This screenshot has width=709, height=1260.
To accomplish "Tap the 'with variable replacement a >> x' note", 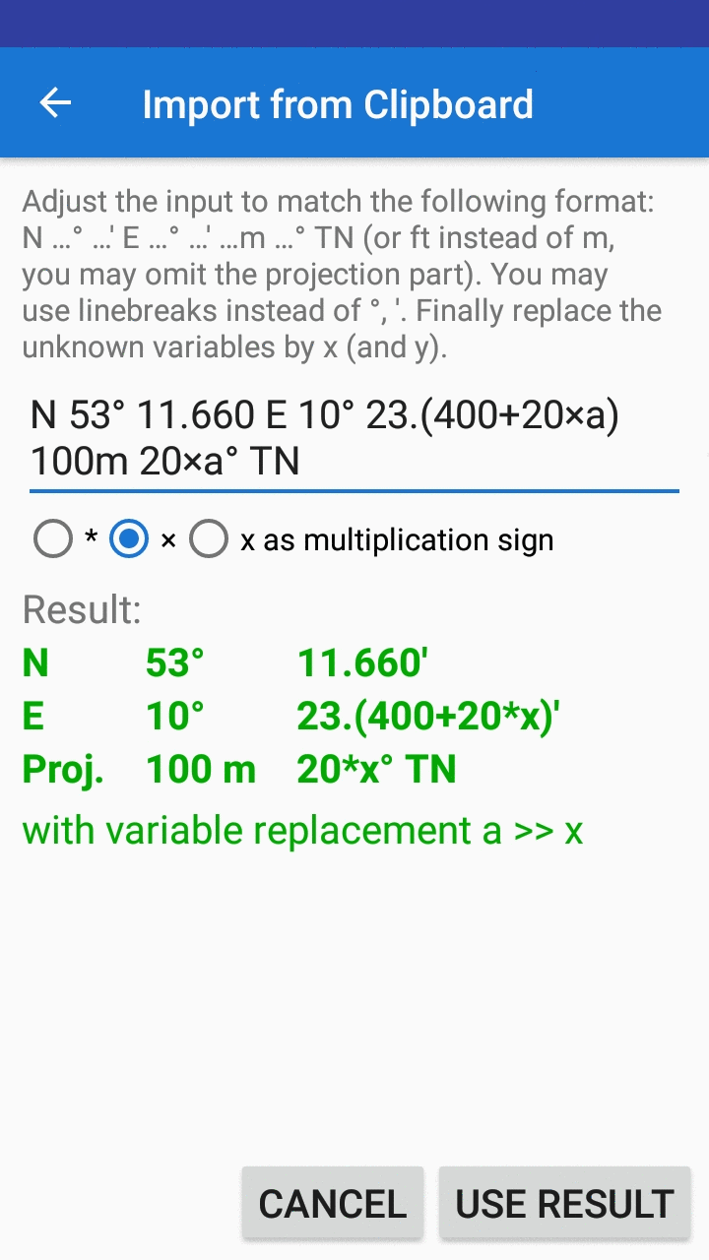I will (302, 831).
